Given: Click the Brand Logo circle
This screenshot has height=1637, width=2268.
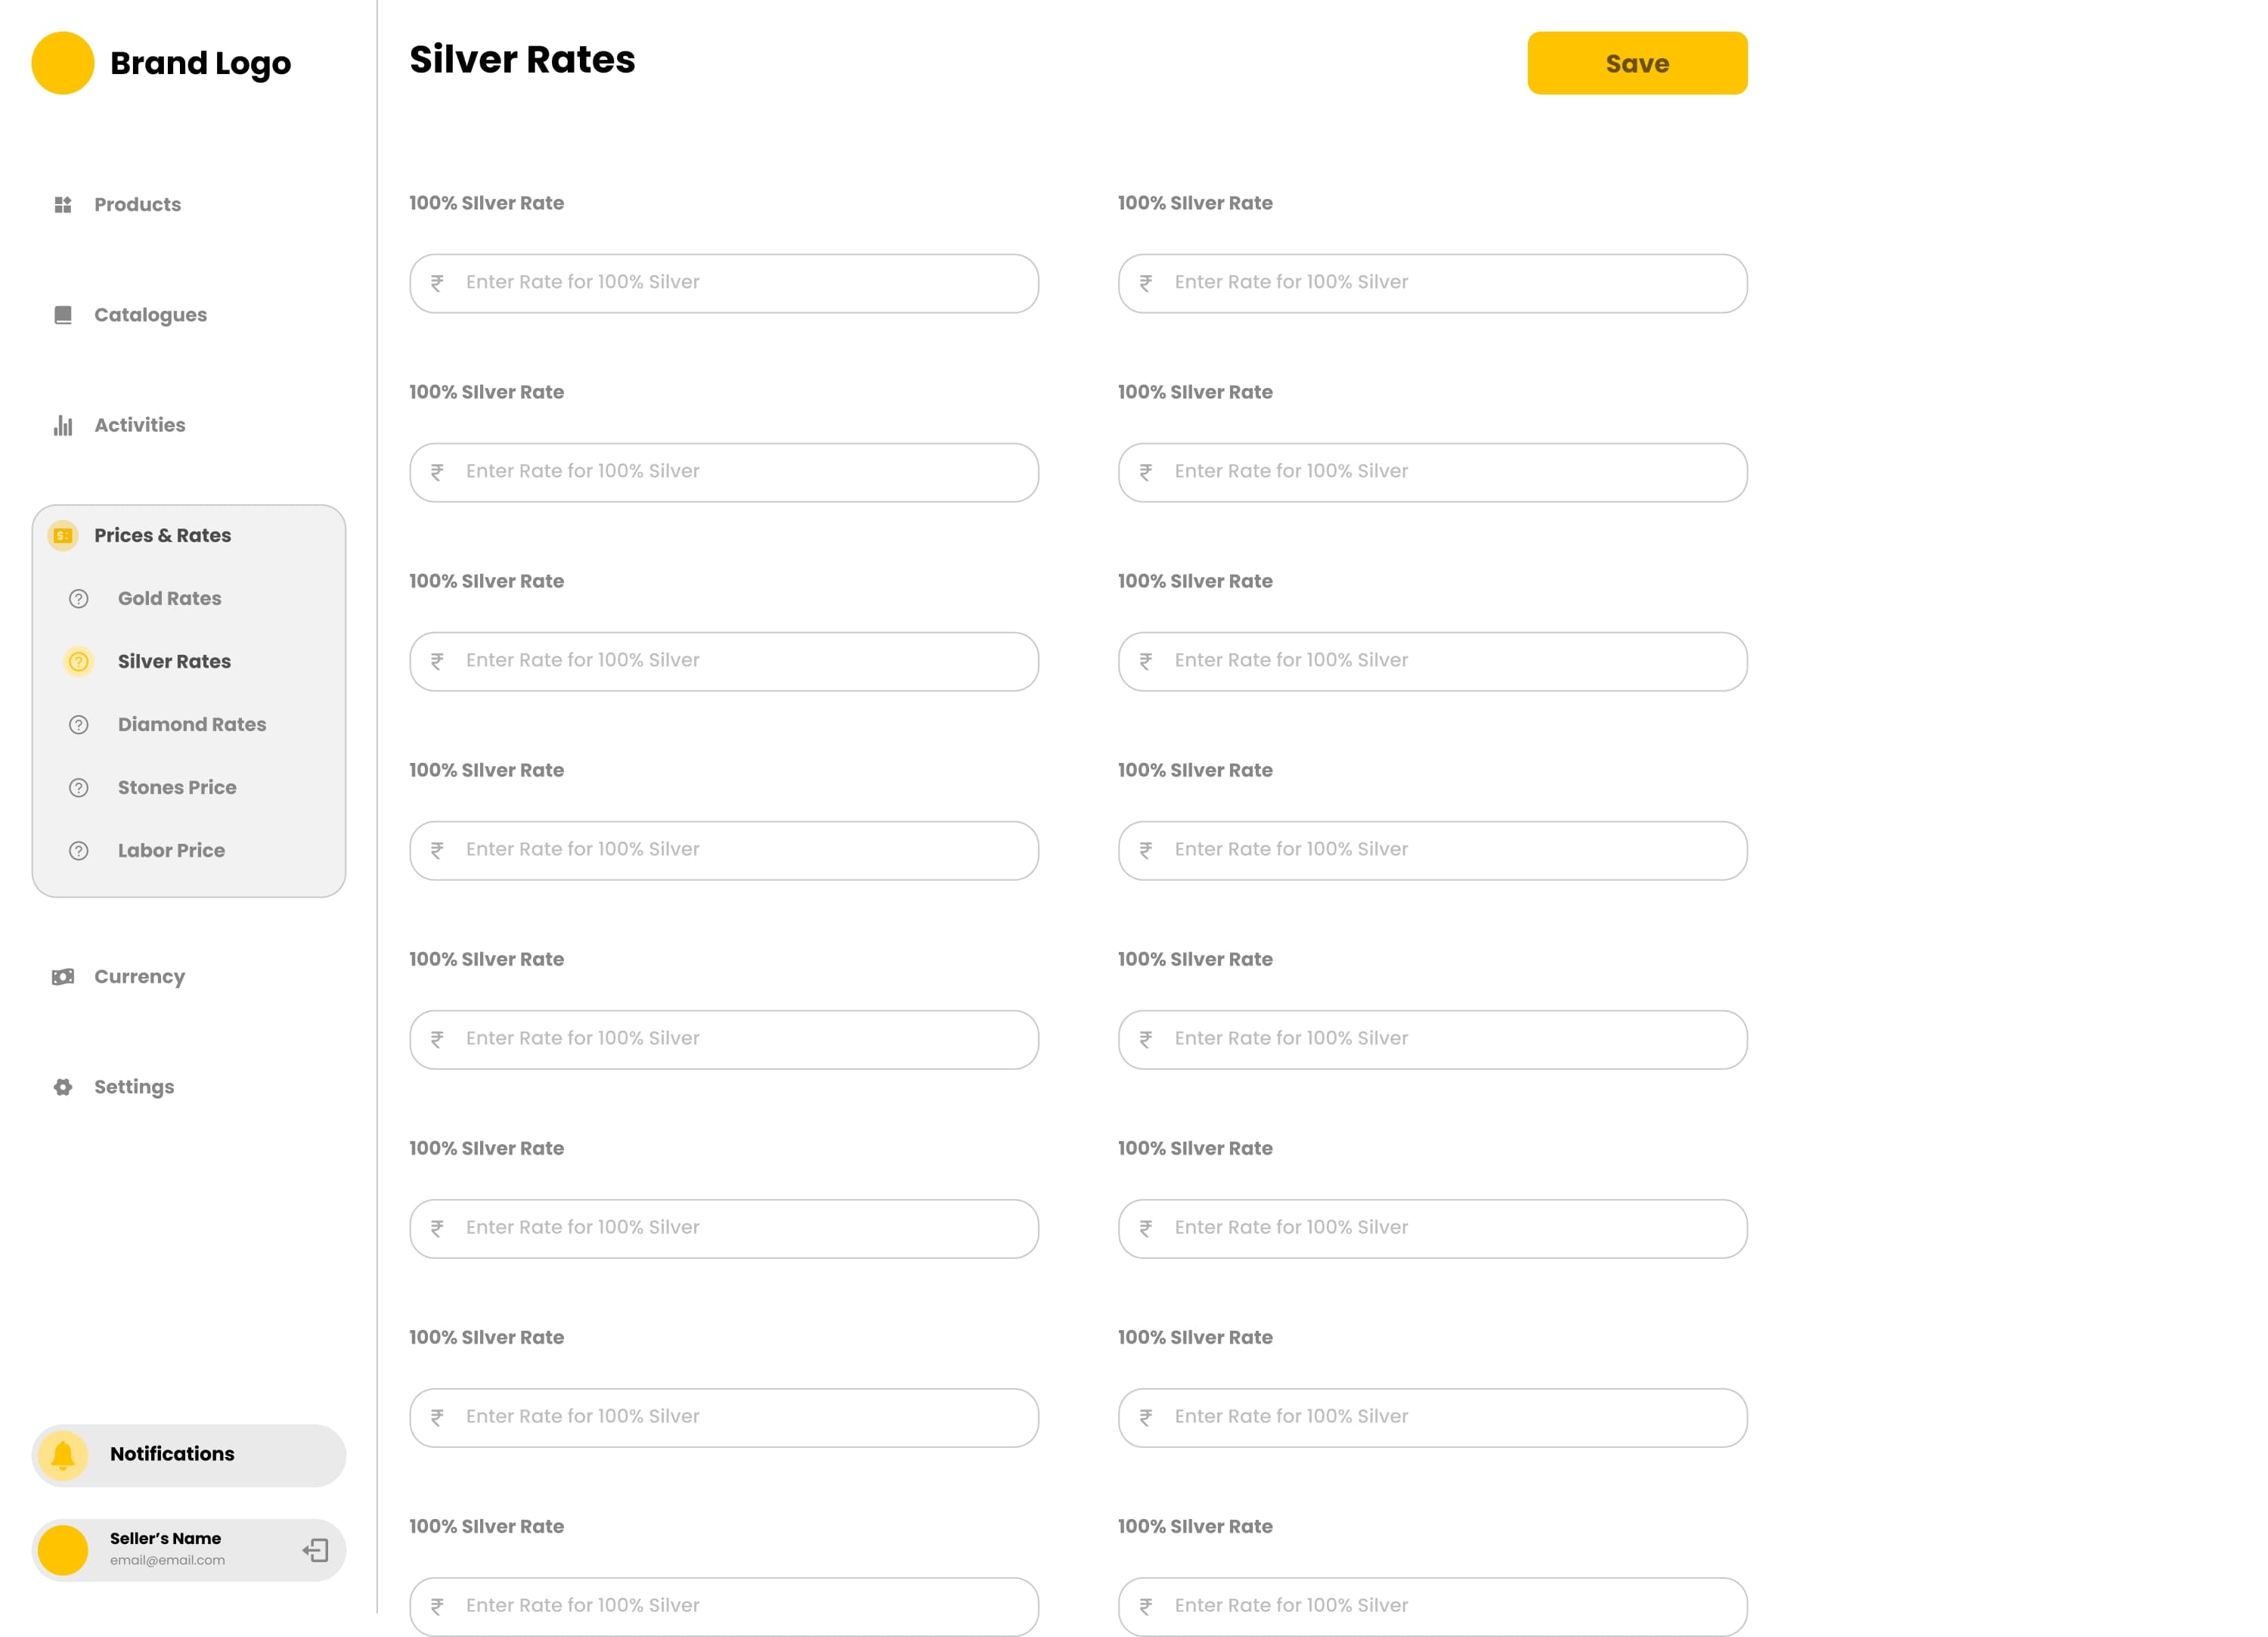Looking at the screenshot, I should coord(63,62).
